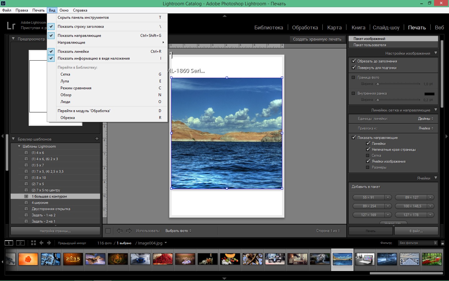Screen dimensions: 449x281
Task: Select Пакет пользователя layout style
Action: (x=393, y=45)
